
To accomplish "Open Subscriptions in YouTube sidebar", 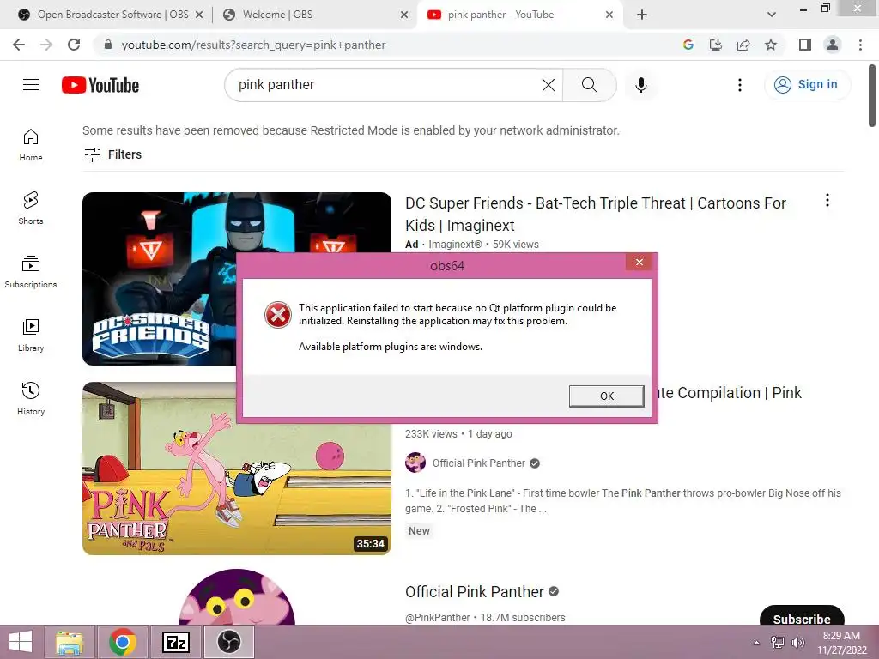I will 31,272.
